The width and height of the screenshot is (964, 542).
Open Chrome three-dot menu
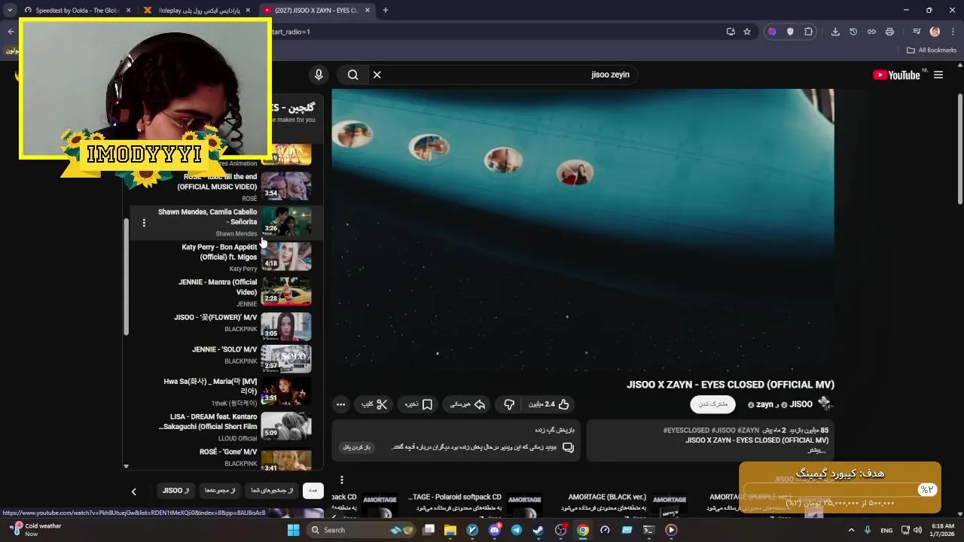(952, 32)
